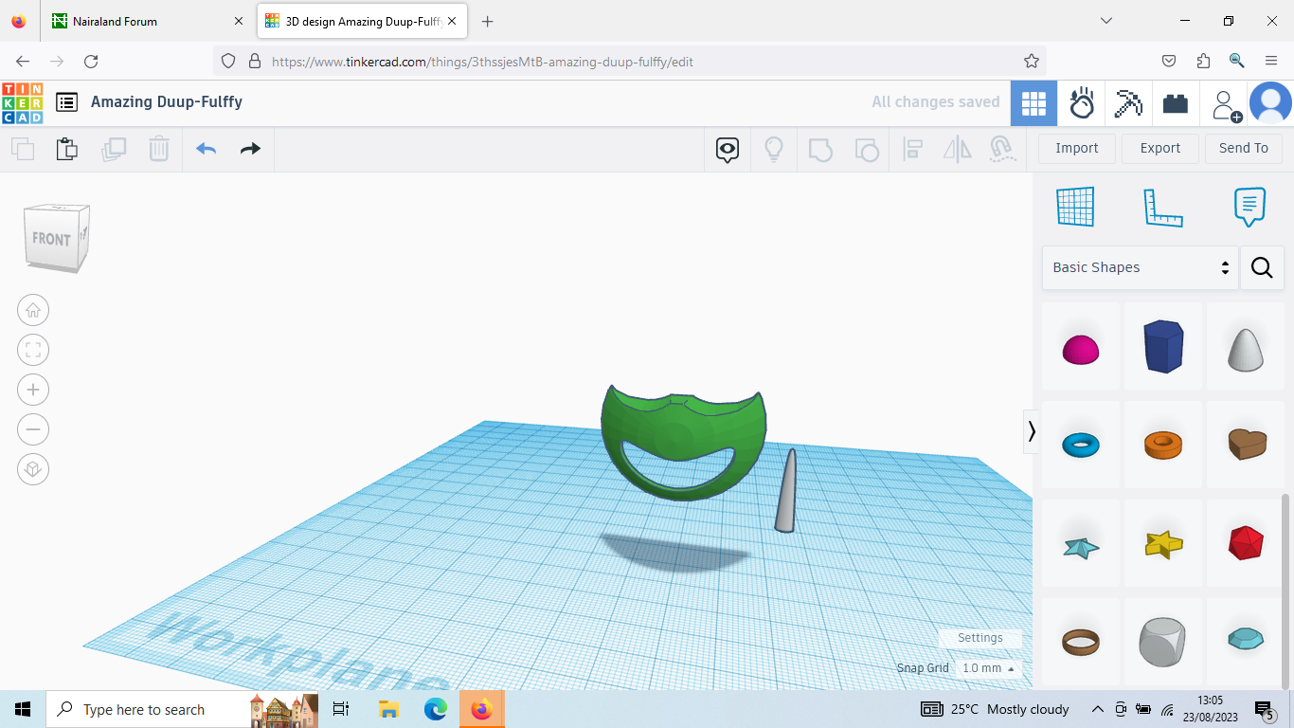Click the Export button
This screenshot has width=1294, height=728.
click(x=1159, y=148)
